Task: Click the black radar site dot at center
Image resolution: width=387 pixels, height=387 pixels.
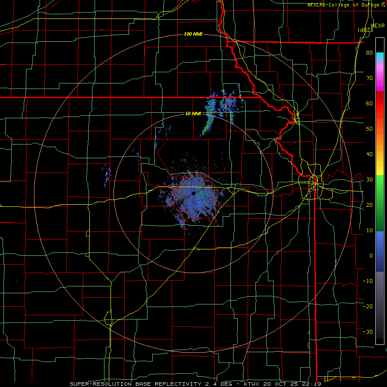Action: coord(193,193)
